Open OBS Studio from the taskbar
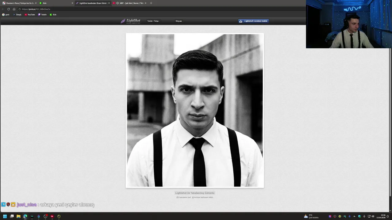This screenshot has height=220, width=392. pyautogui.click(x=45, y=216)
